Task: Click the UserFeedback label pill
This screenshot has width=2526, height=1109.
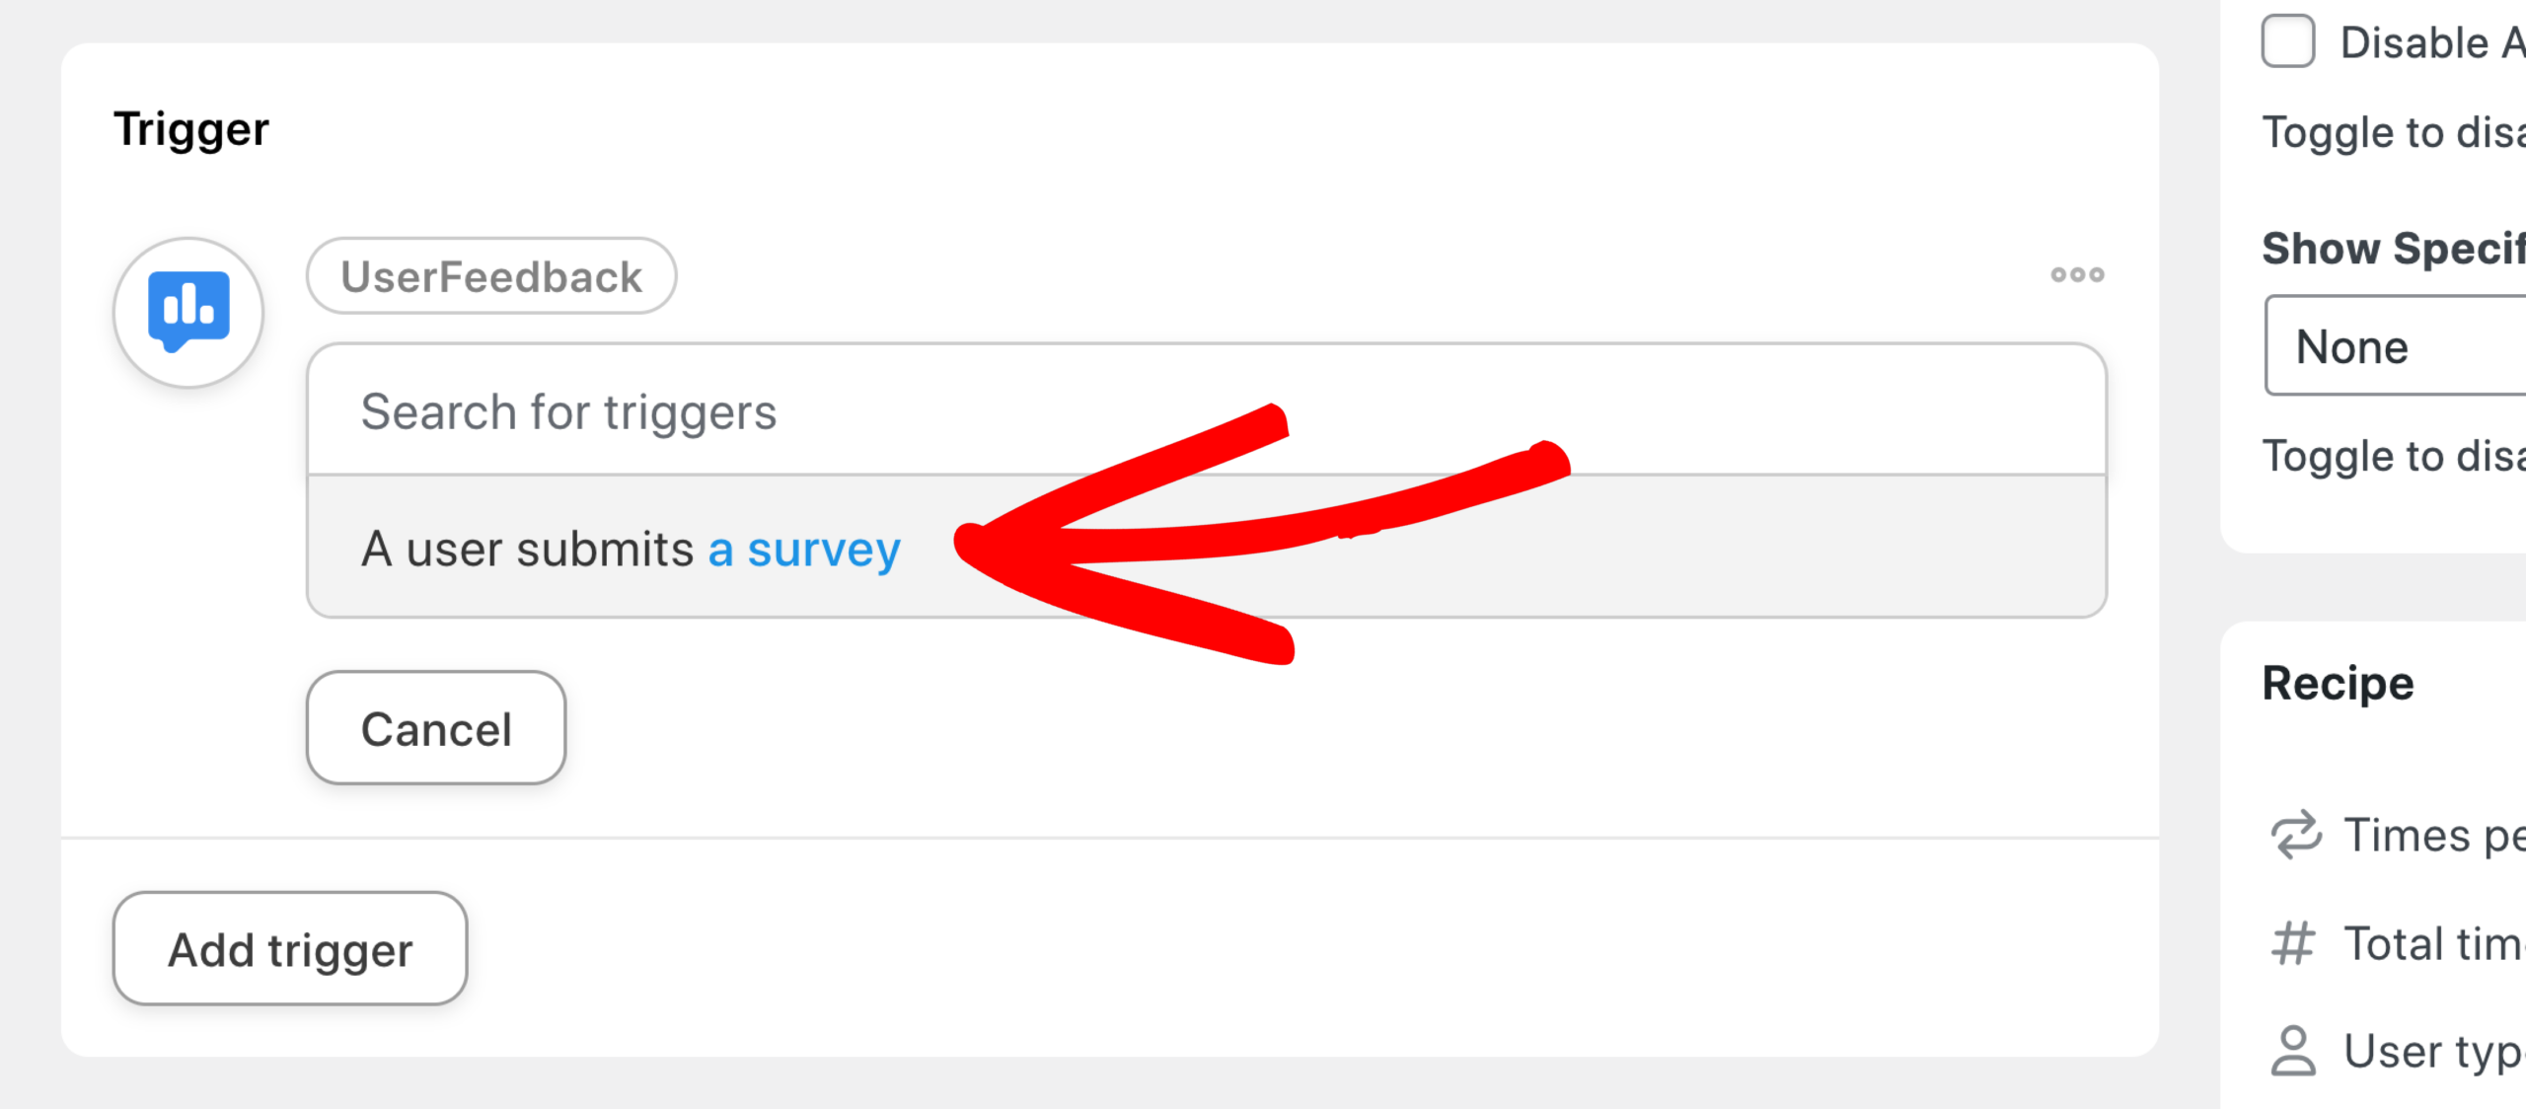Action: click(x=491, y=276)
